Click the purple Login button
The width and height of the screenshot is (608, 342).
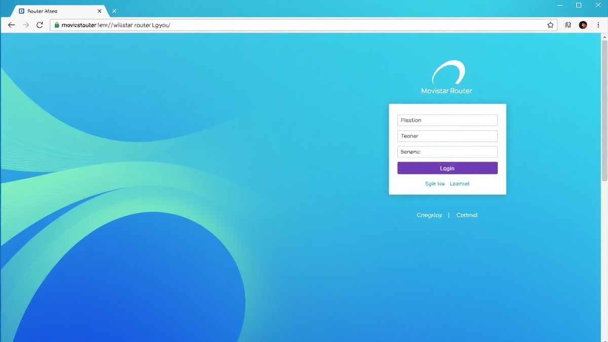(x=447, y=168)
